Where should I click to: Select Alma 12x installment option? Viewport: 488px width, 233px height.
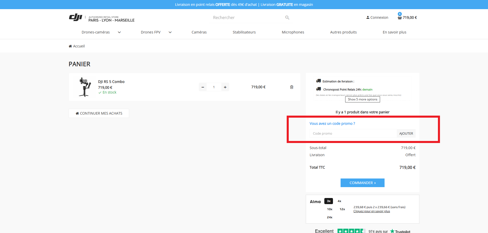(342, 209)
